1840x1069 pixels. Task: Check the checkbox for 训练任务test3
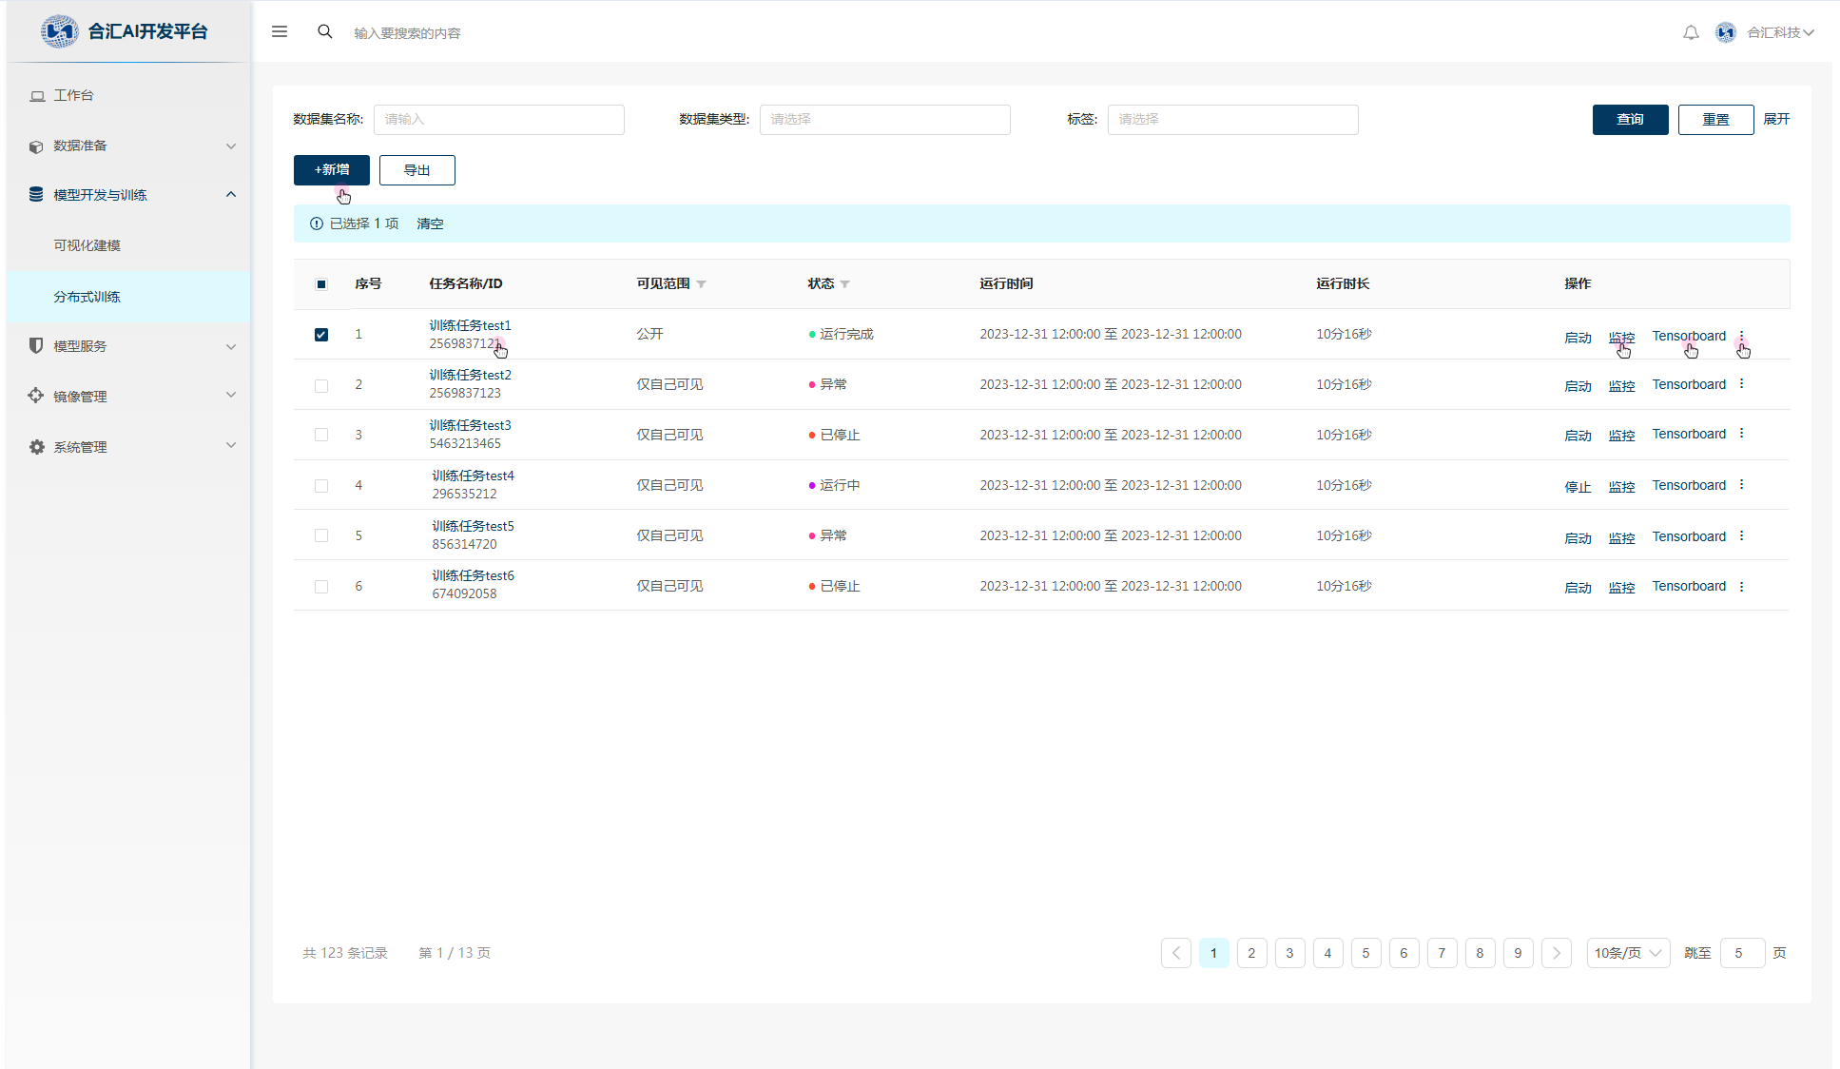tap(321, 435)
